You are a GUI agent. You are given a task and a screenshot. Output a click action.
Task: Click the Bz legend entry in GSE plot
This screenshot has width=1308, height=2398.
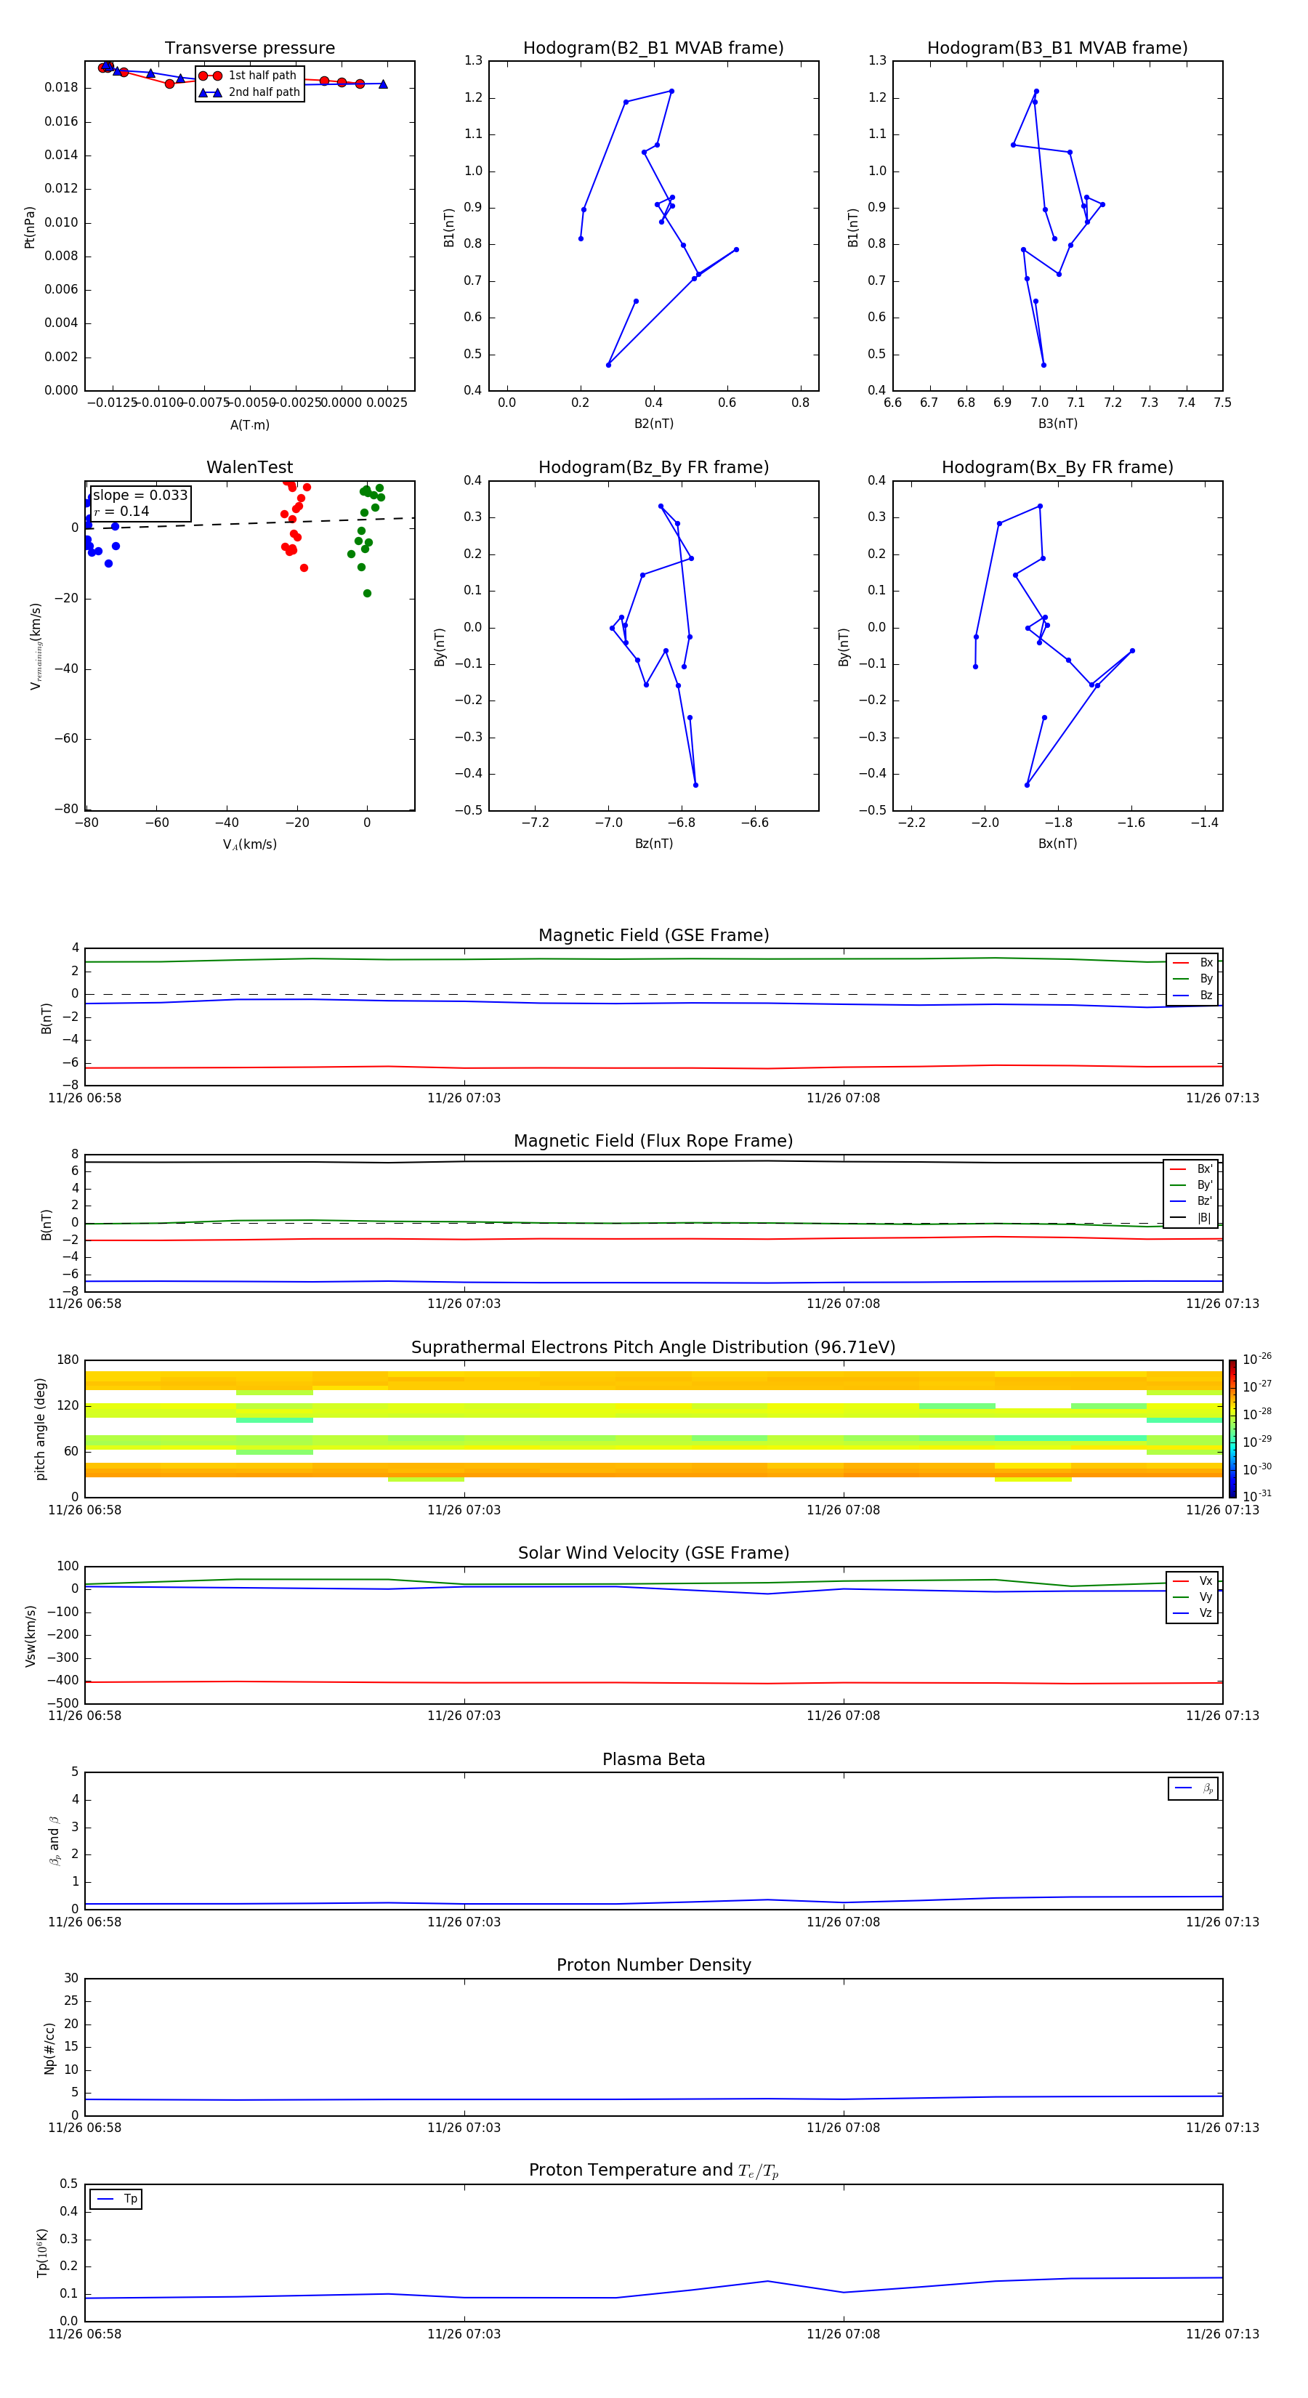pyautogui.click(x=1192, y=995)
